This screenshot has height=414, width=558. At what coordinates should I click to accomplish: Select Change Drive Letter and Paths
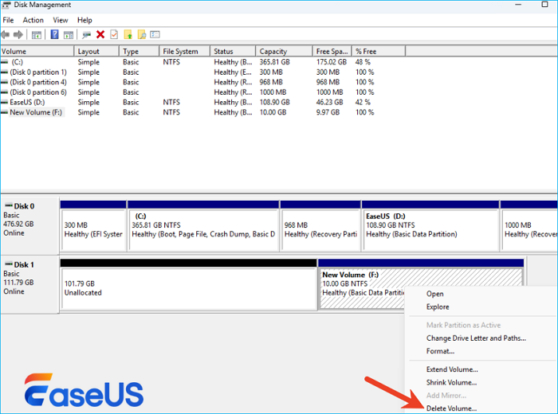(x=476, y=338)
